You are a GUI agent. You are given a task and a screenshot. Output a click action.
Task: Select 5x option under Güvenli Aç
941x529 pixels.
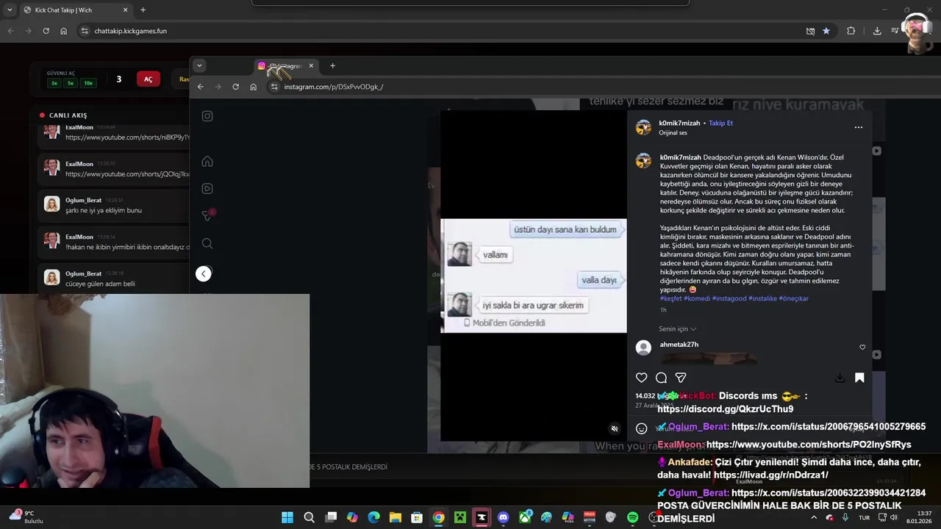tap(71, 83)
